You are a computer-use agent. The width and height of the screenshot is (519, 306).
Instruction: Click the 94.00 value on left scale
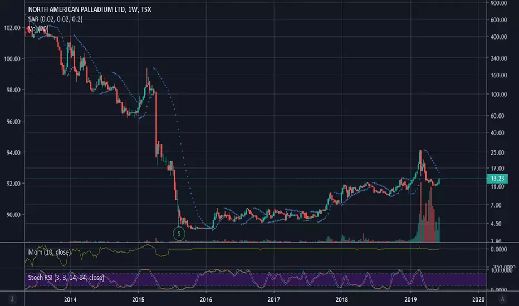pos(13,152)
